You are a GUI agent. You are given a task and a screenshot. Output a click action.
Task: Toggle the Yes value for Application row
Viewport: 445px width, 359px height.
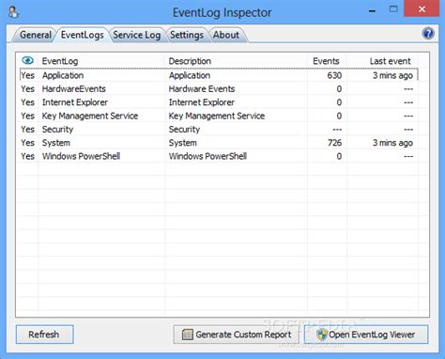pos(27,75)
